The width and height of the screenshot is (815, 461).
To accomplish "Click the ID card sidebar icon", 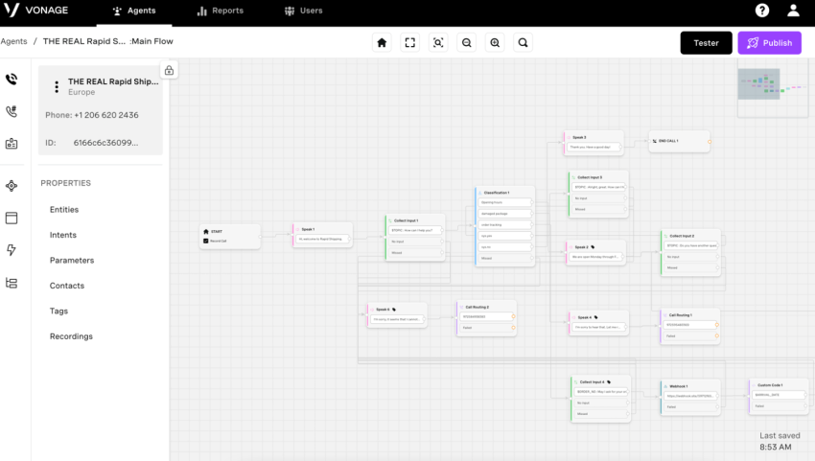I will pos(12,144).
